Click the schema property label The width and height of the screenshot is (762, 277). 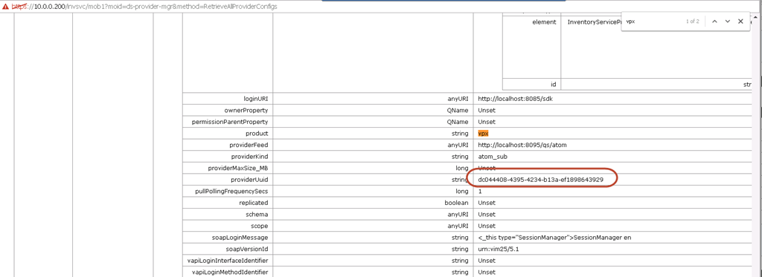coord(258,215)
